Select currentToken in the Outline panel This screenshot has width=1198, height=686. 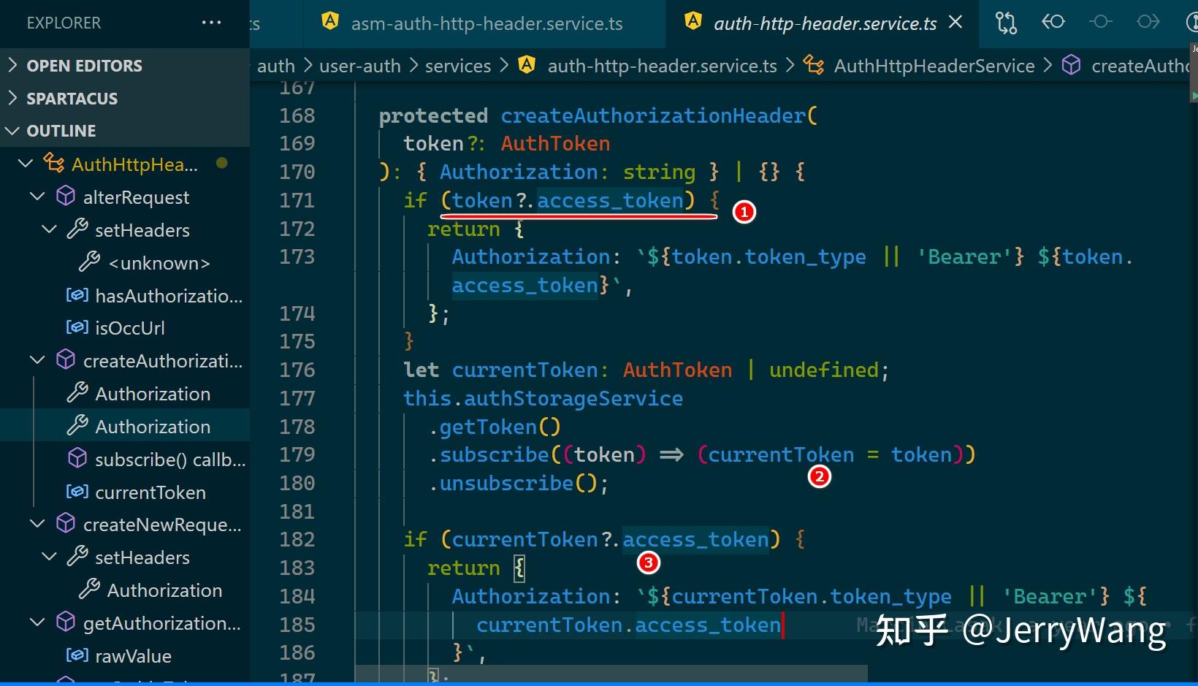(x=149, y=492)
